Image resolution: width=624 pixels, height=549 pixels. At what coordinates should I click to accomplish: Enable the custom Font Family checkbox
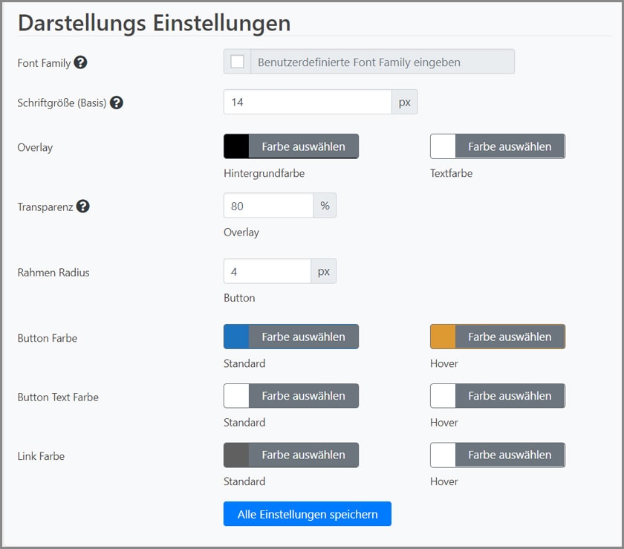(238, 62)
